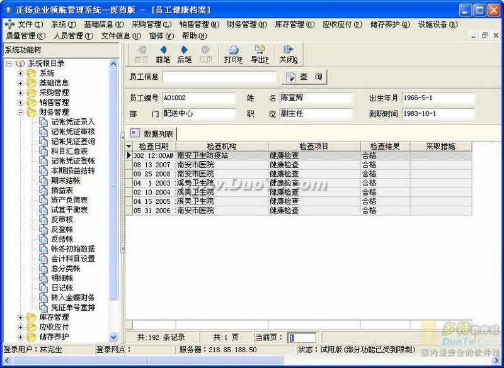
Task: Click the 检查结果 column header
Action: (385, 147)
